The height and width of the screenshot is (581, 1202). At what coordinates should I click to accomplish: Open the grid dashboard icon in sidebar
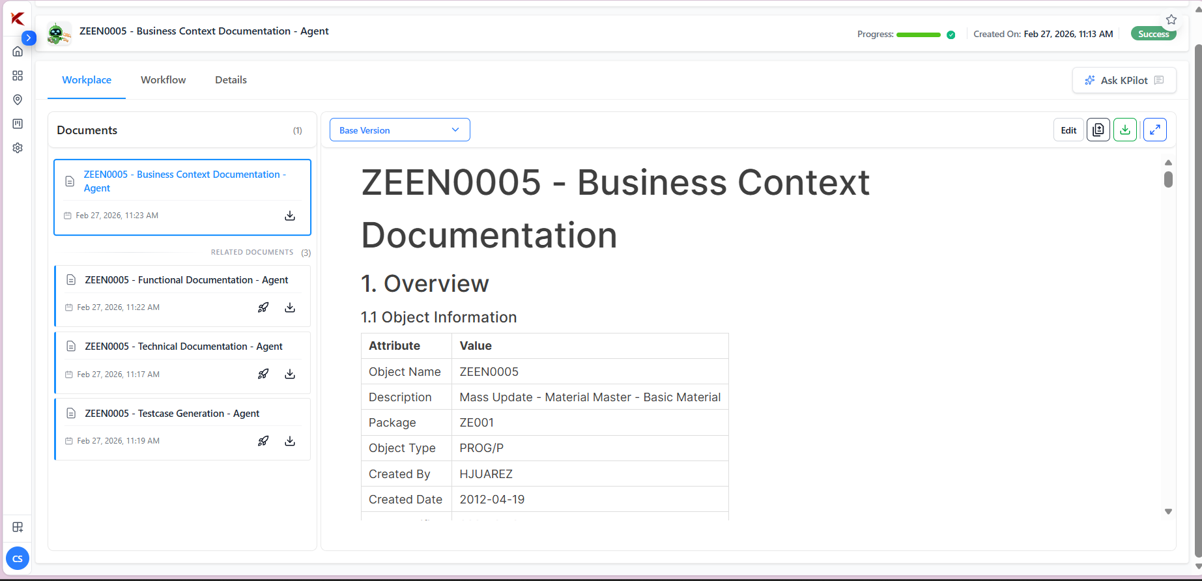[18, 76]
